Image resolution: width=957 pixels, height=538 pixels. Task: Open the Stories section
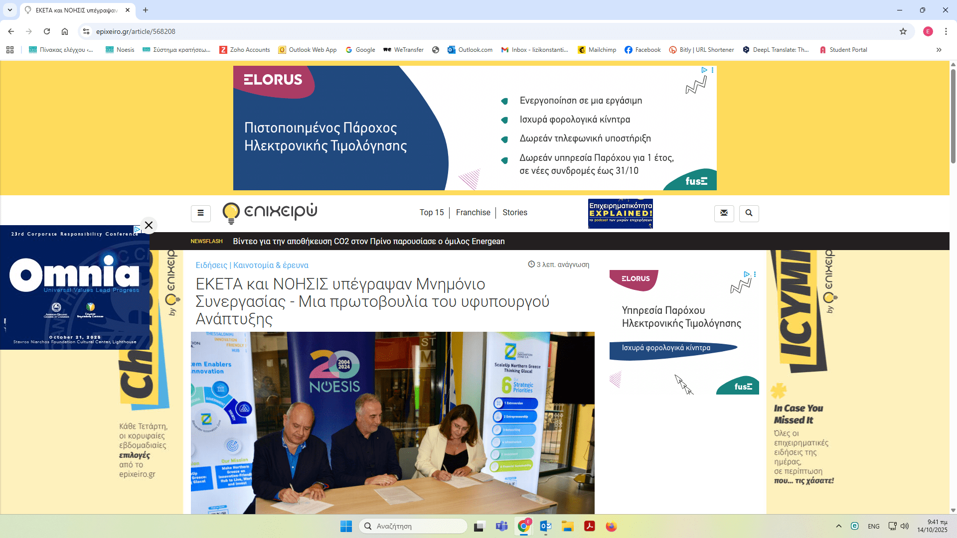514,213
